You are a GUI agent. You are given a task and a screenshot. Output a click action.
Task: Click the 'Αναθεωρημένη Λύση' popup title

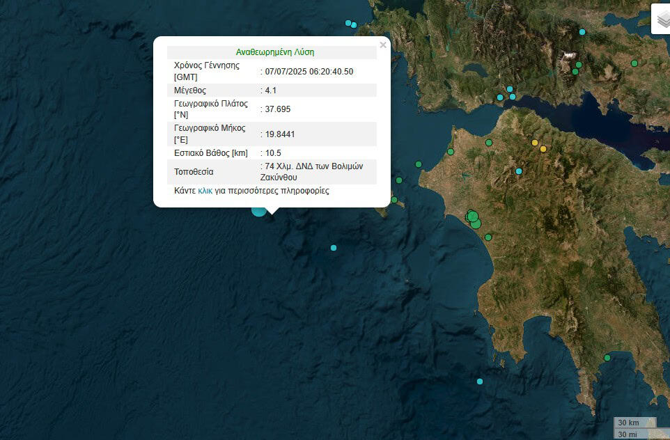tap(274, 52)
